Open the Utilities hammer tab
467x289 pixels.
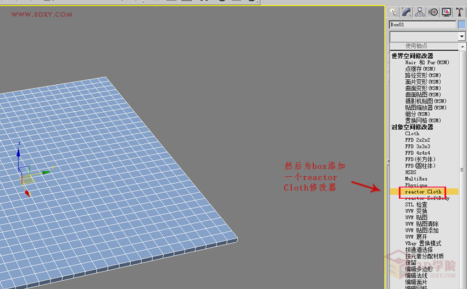(x=459, y=12)
